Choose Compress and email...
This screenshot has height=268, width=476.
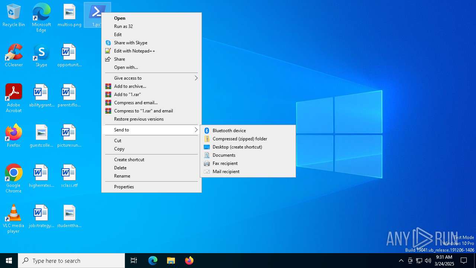pyautogui.click(x=152, y=103)
